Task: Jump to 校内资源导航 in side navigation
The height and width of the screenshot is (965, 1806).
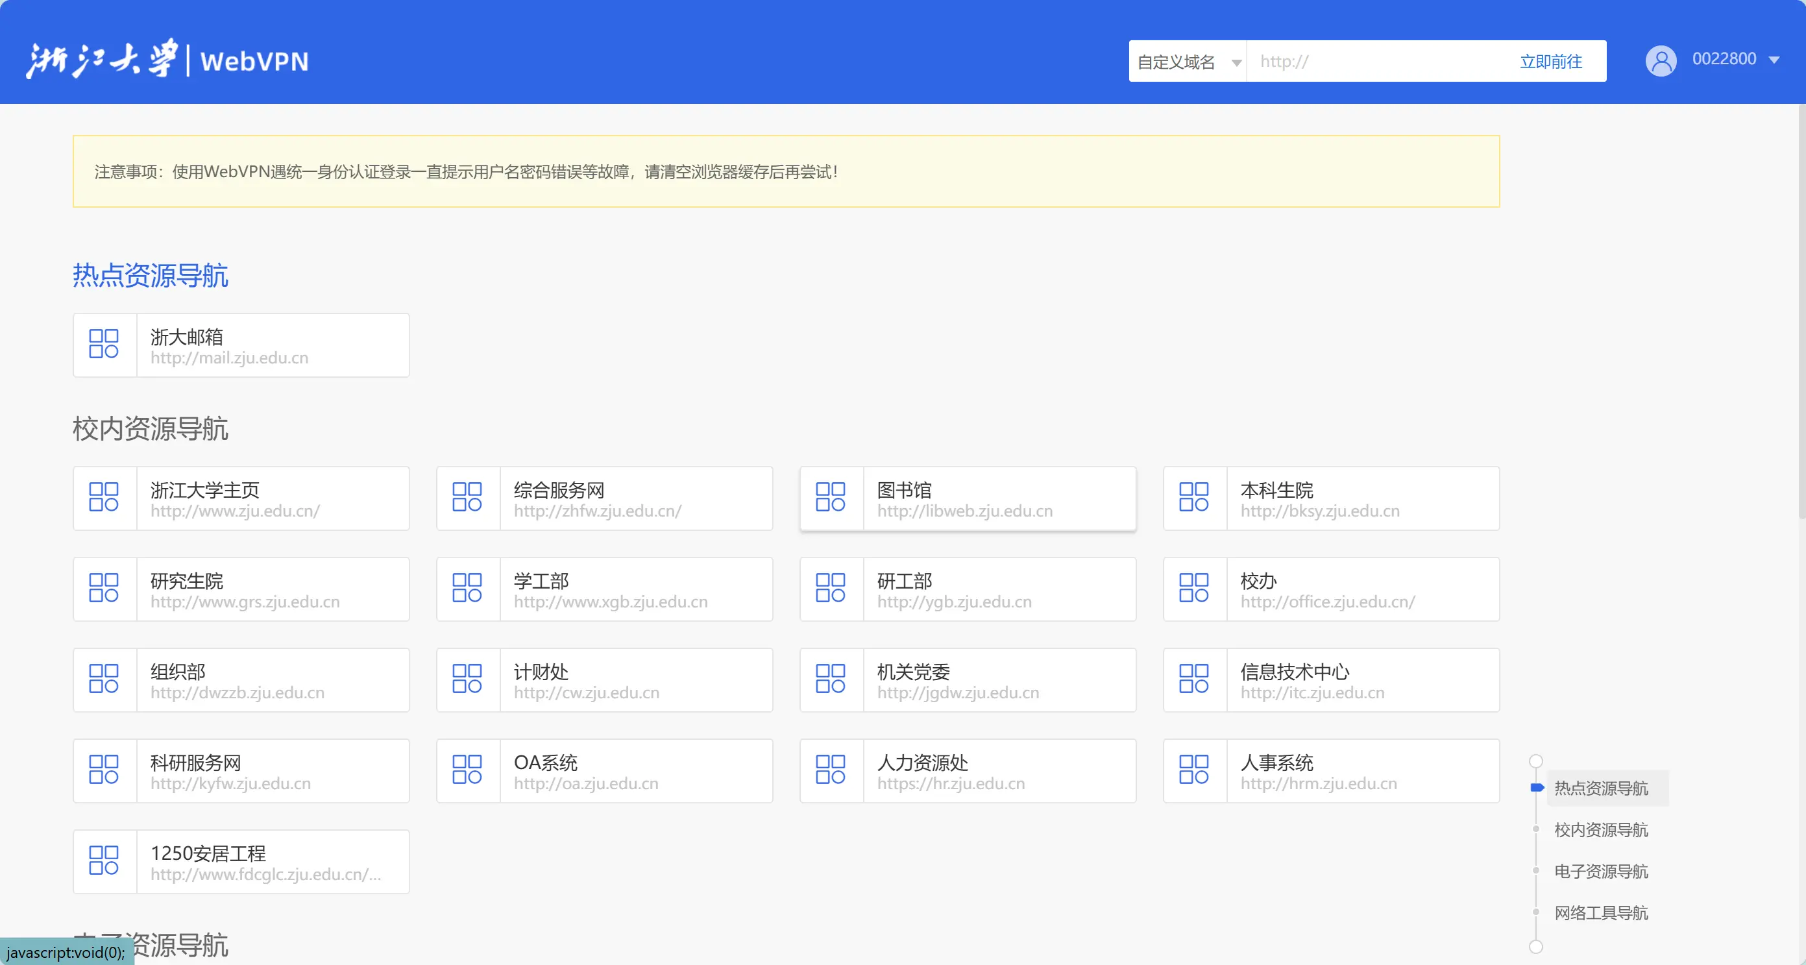Action: (1600, 829)
